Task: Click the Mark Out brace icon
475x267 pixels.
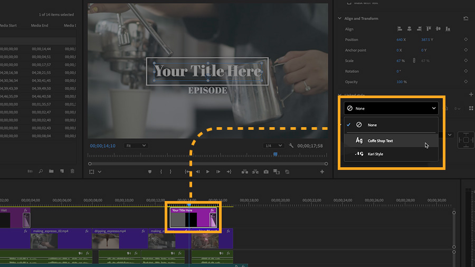Action: [170, 171]
